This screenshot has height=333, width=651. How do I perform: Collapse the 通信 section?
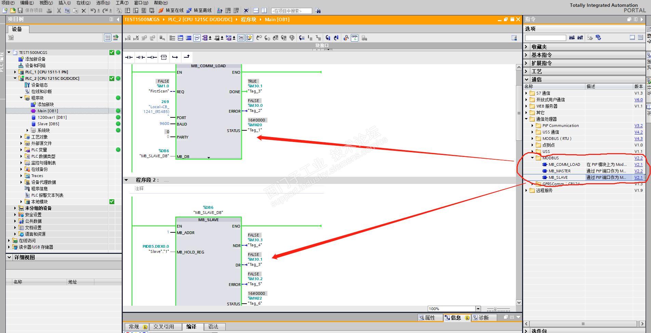[x=526, y=79]
